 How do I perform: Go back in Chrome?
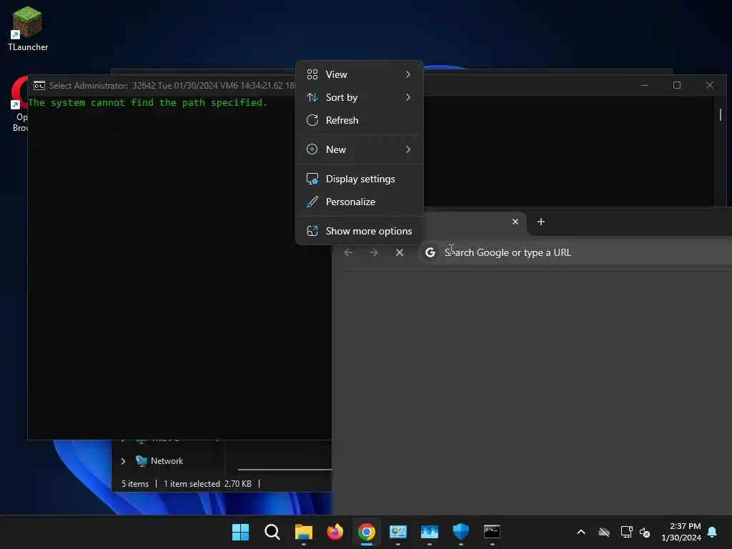coord(348,253)
